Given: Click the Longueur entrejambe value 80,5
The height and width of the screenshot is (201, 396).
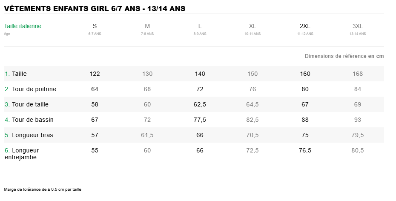Looking at the screenshot, I should pyautogui.click(x=358, y=150).
